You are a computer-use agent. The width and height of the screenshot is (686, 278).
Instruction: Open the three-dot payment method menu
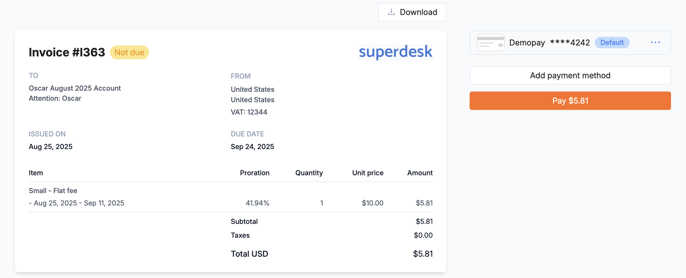tap(655, 42)
